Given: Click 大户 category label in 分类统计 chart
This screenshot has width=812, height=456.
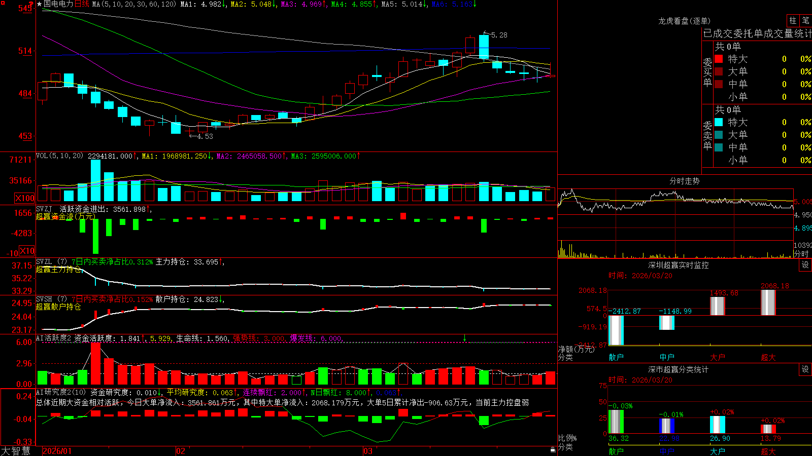Looking at the screenshot, I should pos(718,451).
